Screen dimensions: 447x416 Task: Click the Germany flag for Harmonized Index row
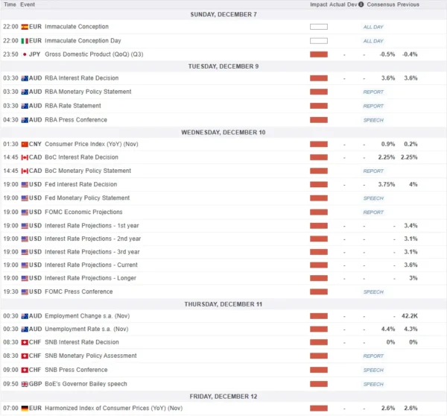[x=25, y=408]
